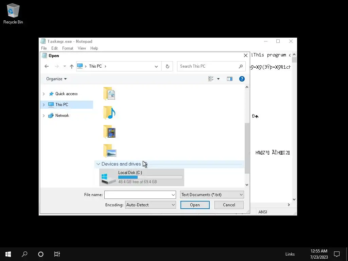Screen dimensions: 348x261
Task: Open the Action Center notifications
Action: click(x=337, y=254)
